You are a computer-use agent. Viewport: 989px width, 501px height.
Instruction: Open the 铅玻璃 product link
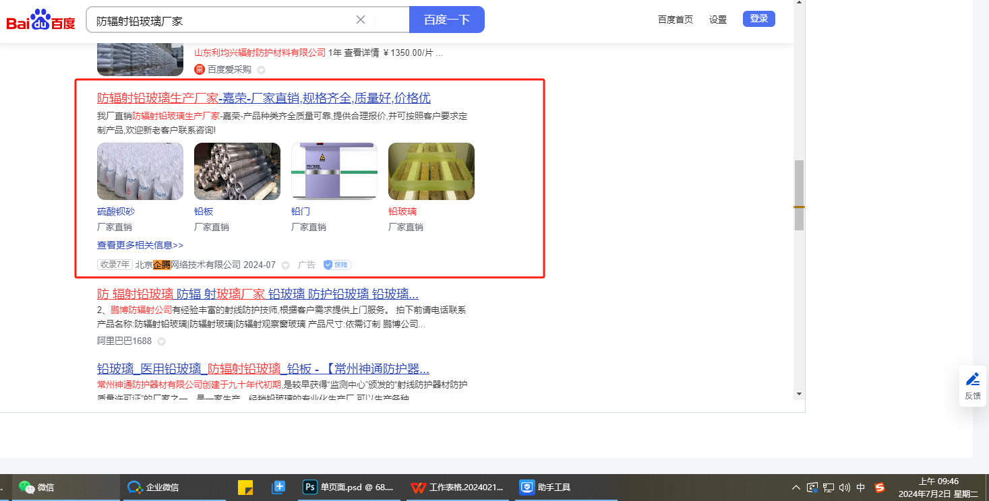pos(402,211)
